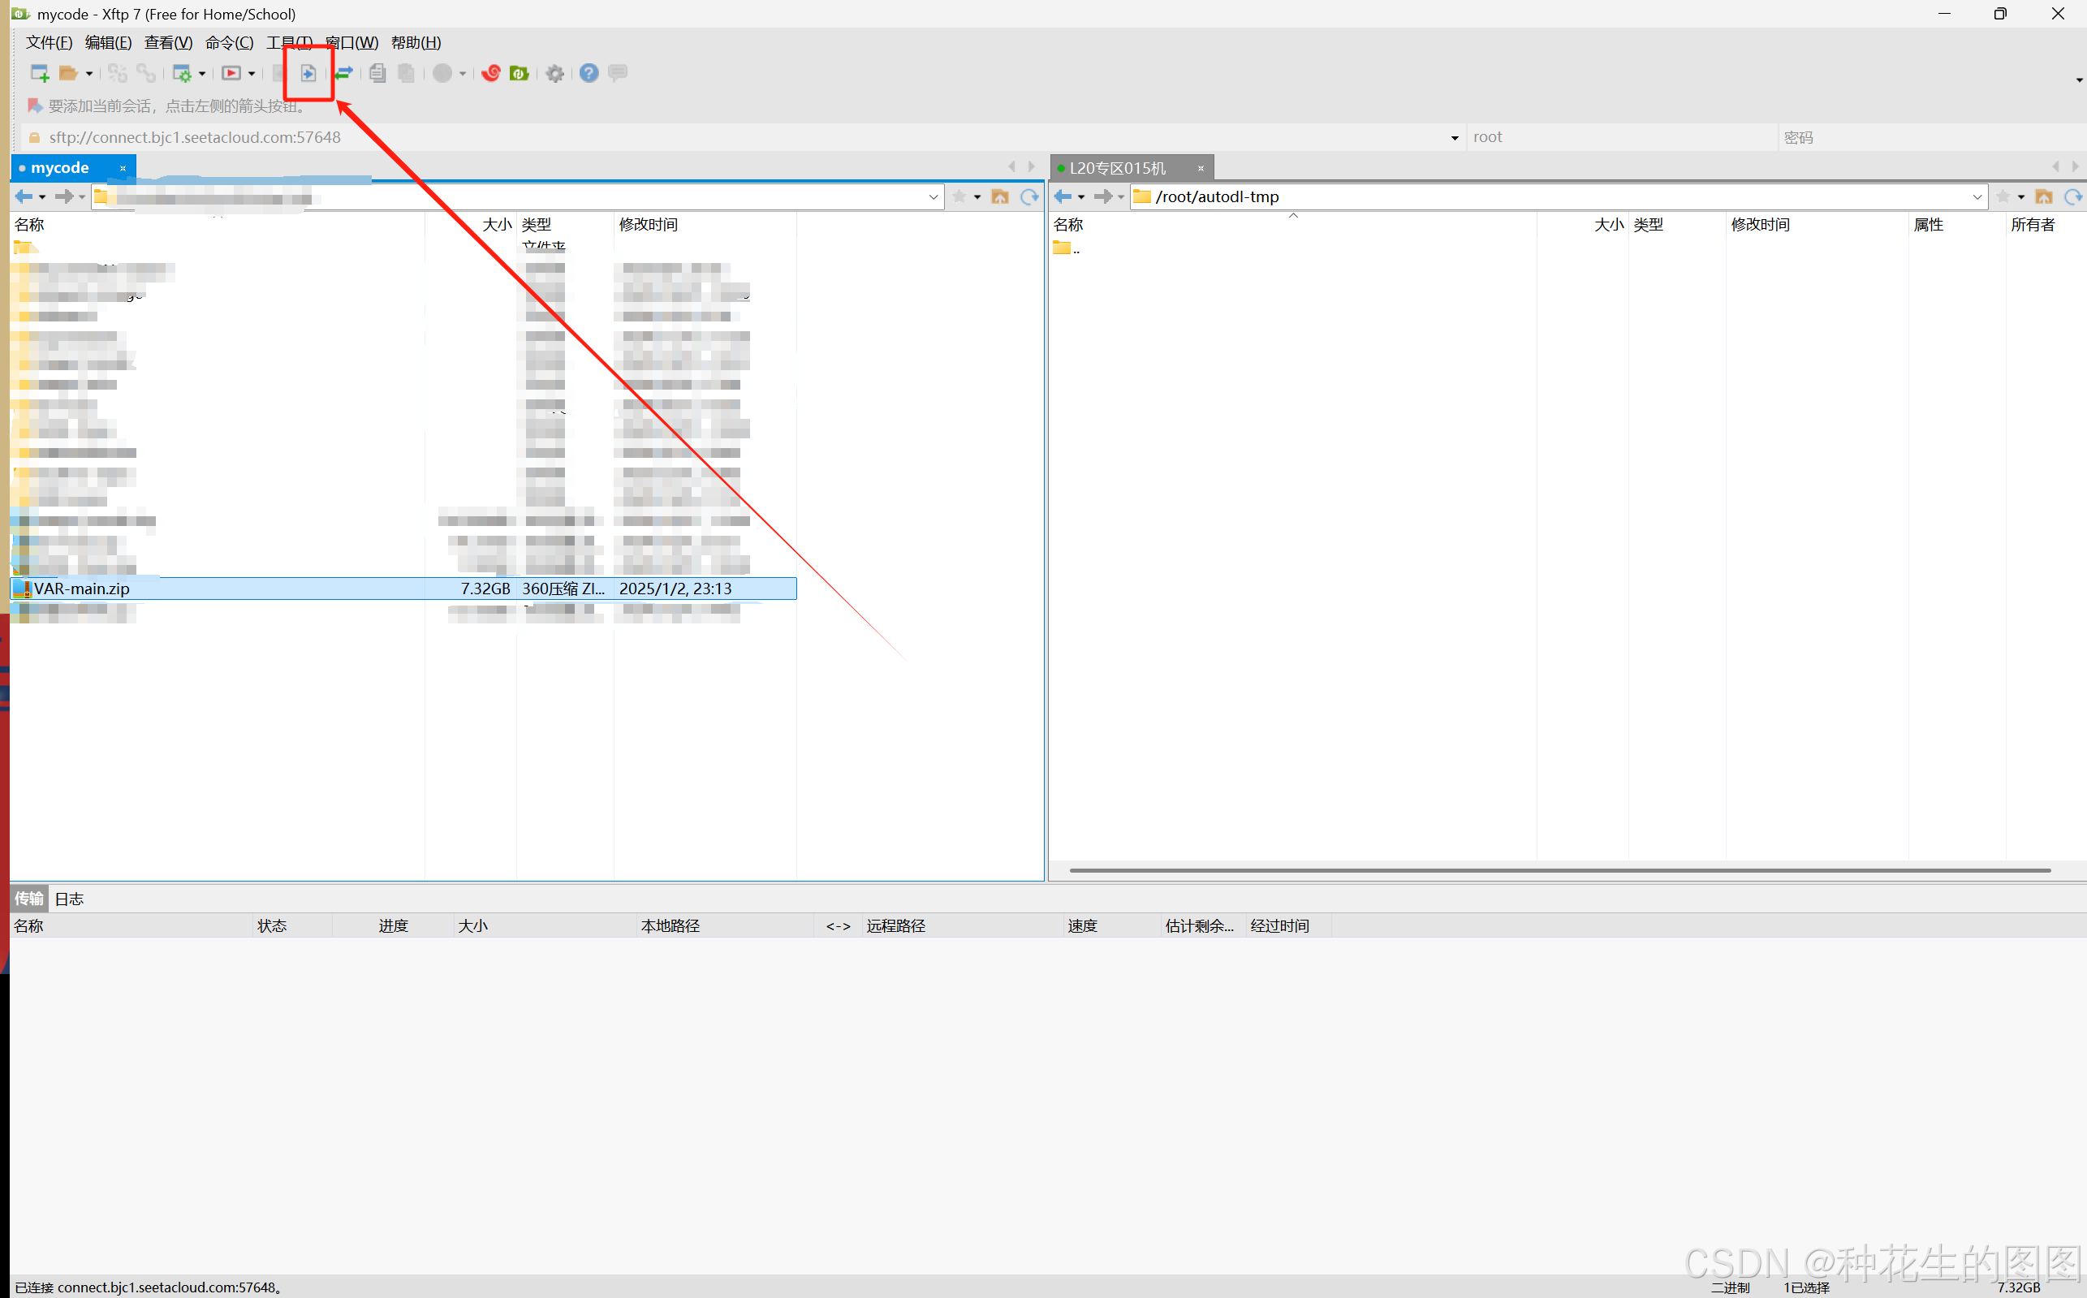Viewport: 2087px width, 1298px height.
Task: Select the VAR-main.zip file row
Action: tap(83, 589)
